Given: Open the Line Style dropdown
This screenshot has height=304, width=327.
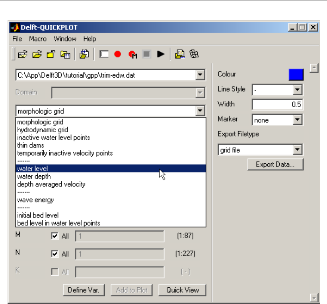Looking at the screenshot, I should pos(298,90).
